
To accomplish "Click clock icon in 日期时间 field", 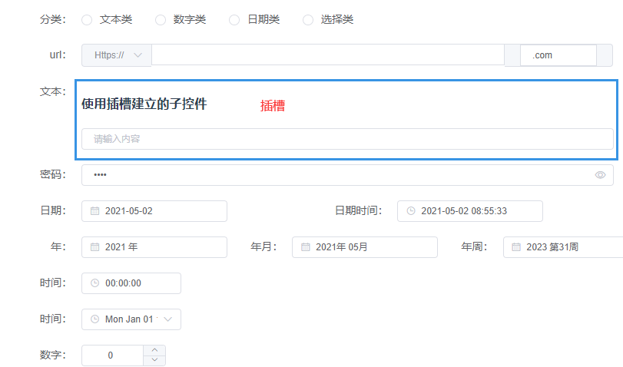I will coord(411,211).
